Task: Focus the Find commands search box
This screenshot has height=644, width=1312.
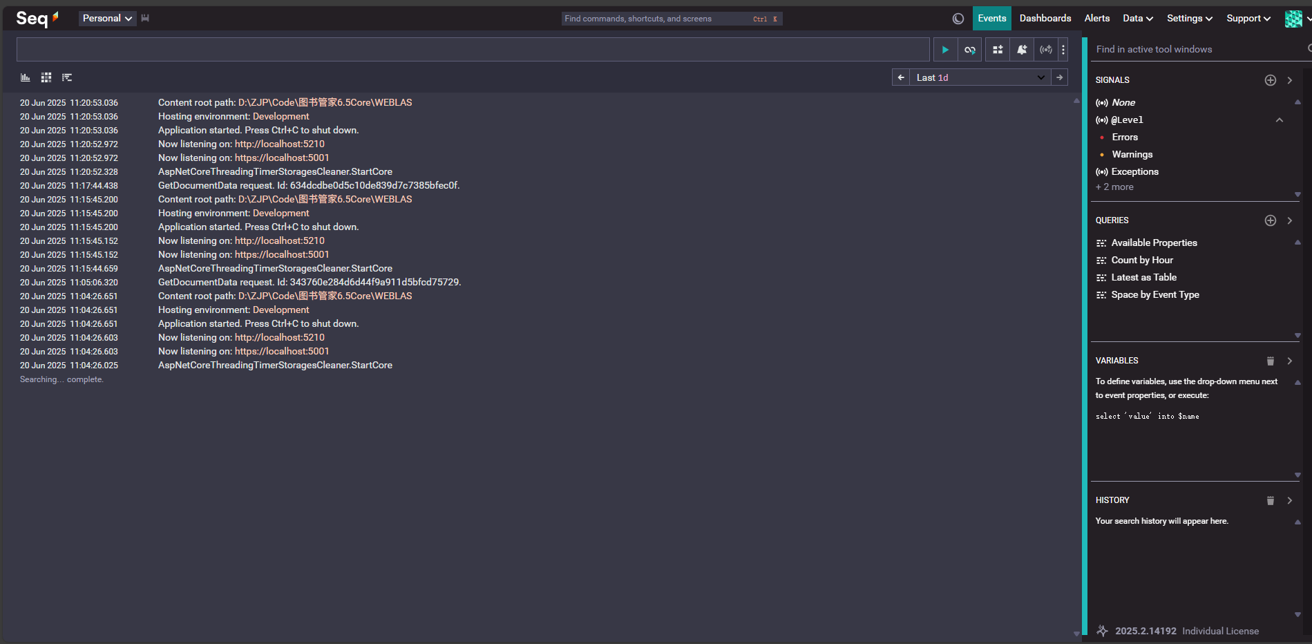Action: [x=672, y=19]
